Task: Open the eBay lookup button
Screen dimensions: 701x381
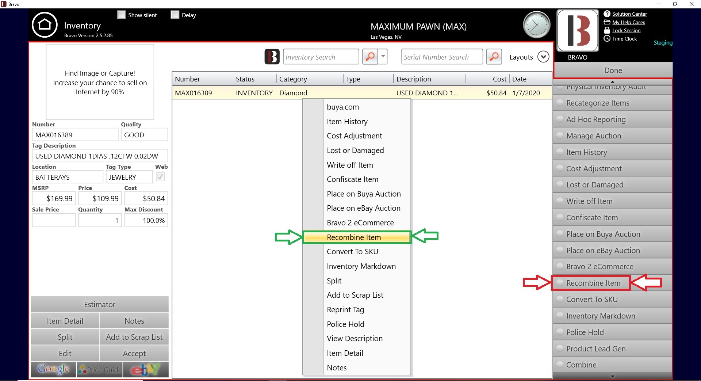Action: [146, 369]
